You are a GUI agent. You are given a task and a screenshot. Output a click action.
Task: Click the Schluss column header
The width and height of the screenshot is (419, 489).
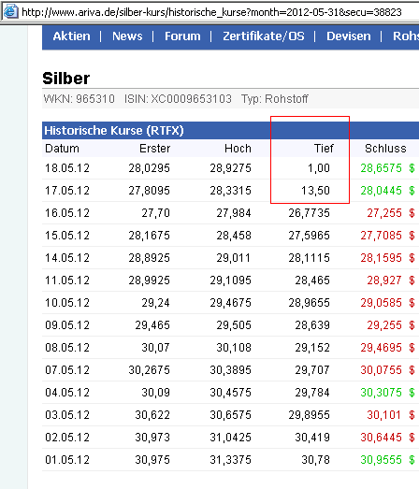[385, 149]
